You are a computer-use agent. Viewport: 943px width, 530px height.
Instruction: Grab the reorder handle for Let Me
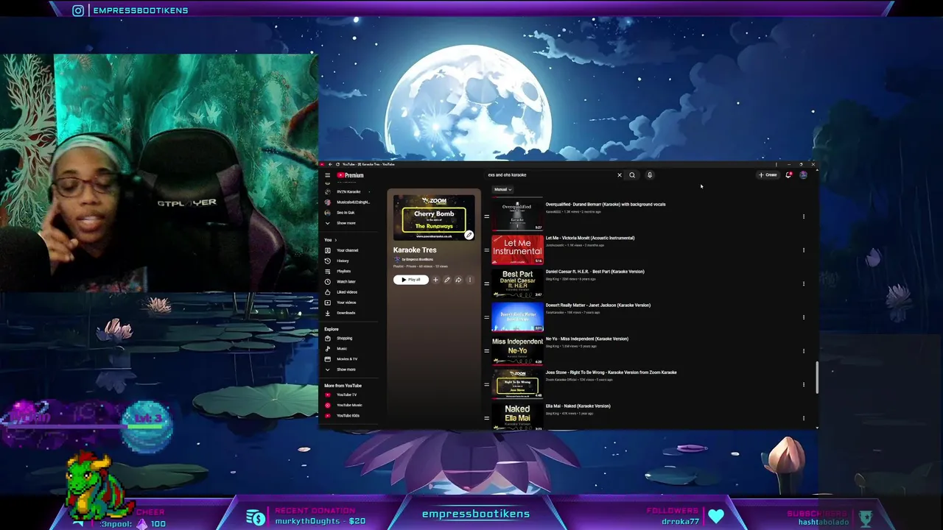[486, 250]
